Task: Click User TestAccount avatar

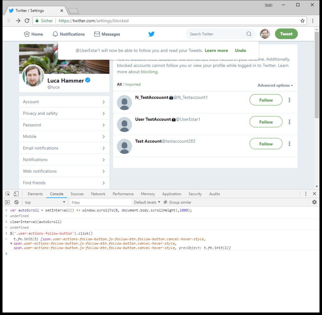Action: [125, 125]
